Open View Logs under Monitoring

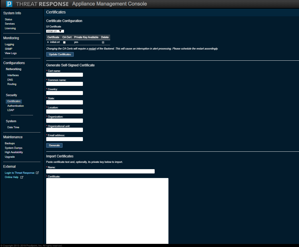(x=11, y=53)
